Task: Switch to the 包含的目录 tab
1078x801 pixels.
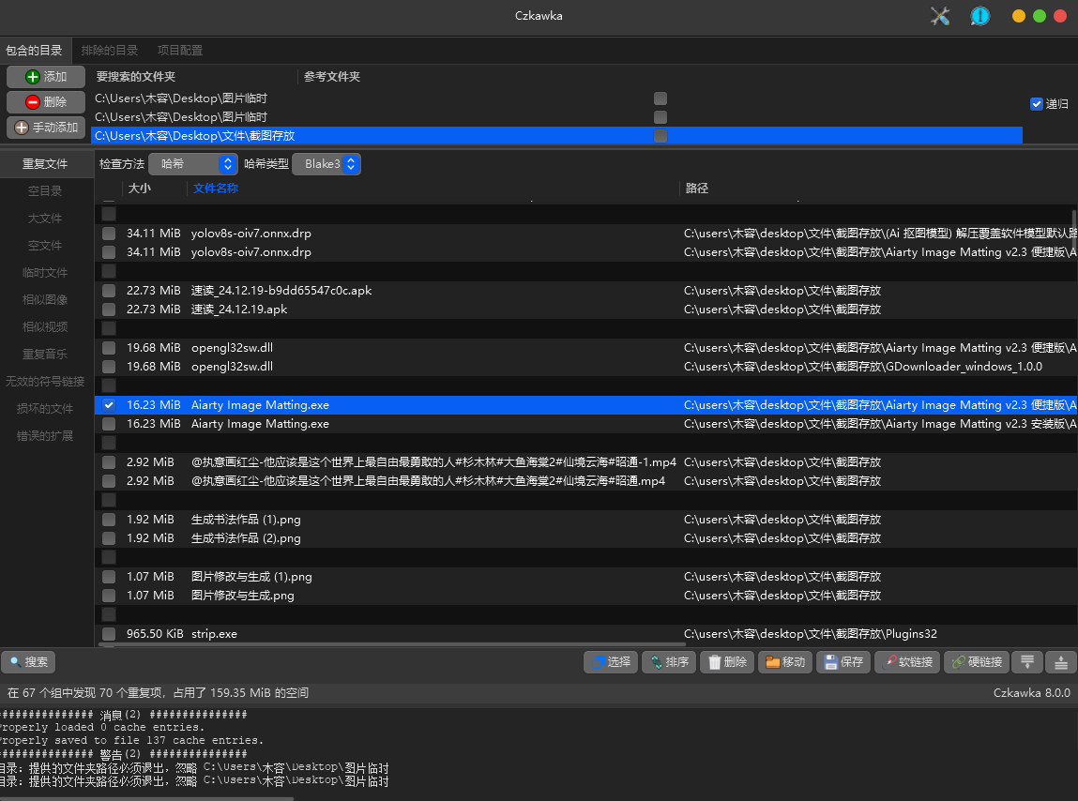Action: [x=35, y=51]
